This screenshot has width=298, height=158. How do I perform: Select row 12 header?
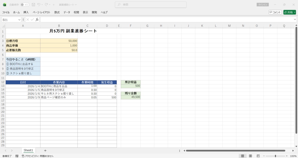3,82
